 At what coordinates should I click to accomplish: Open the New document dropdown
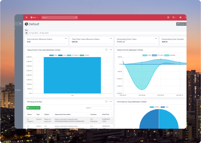pos(34,17)
